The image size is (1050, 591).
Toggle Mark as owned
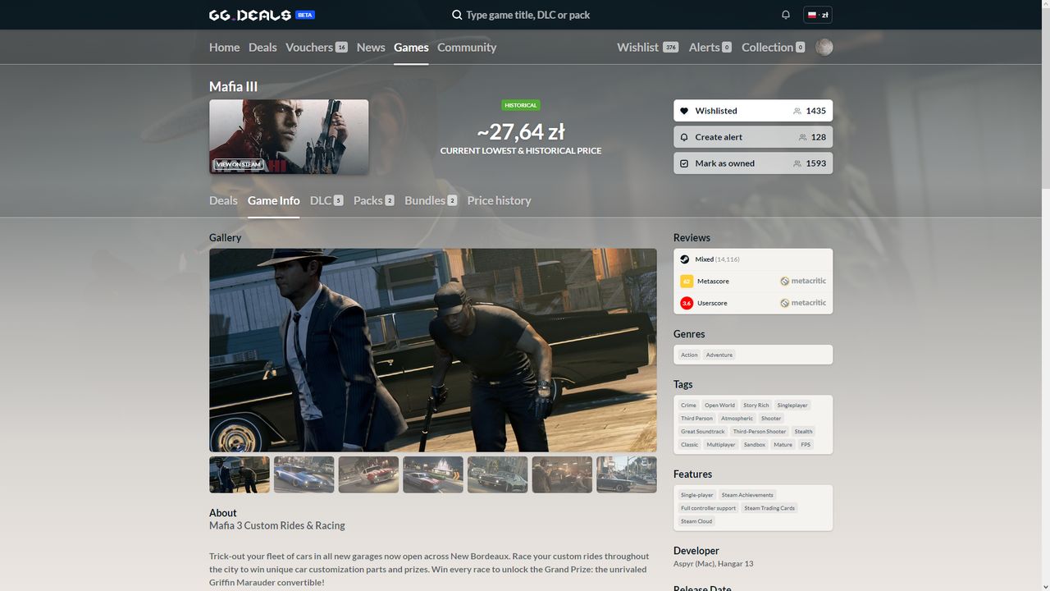pos(753,163)
